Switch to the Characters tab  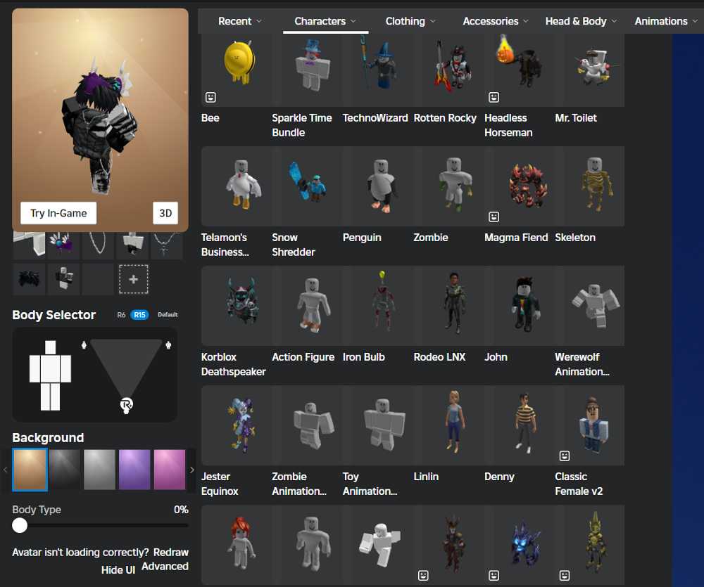point(325,21)
